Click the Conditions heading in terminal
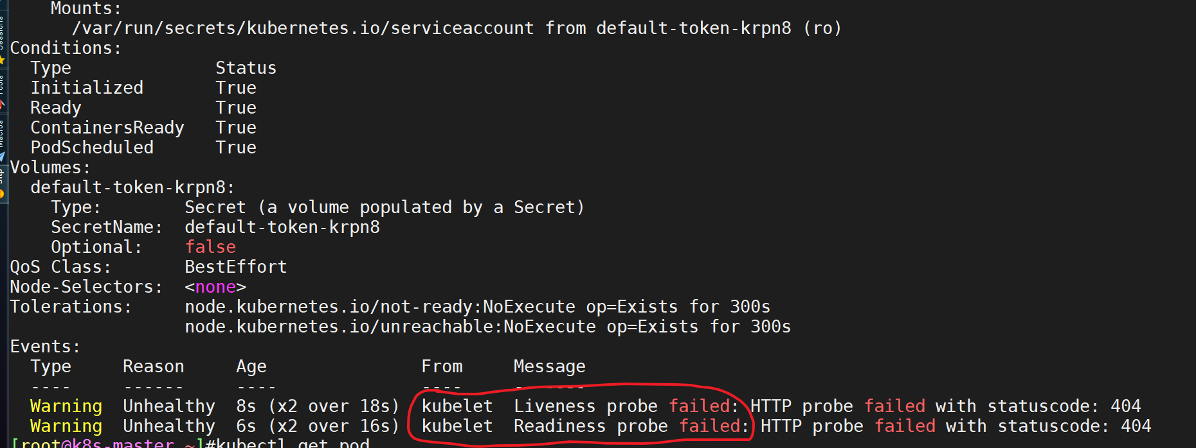 (x=66, y=48)
